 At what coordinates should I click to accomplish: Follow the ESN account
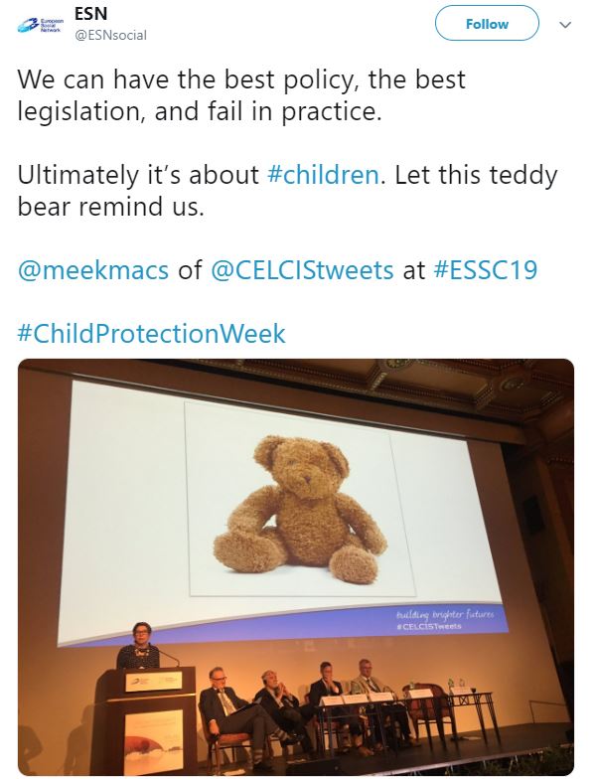pos(487,24)
